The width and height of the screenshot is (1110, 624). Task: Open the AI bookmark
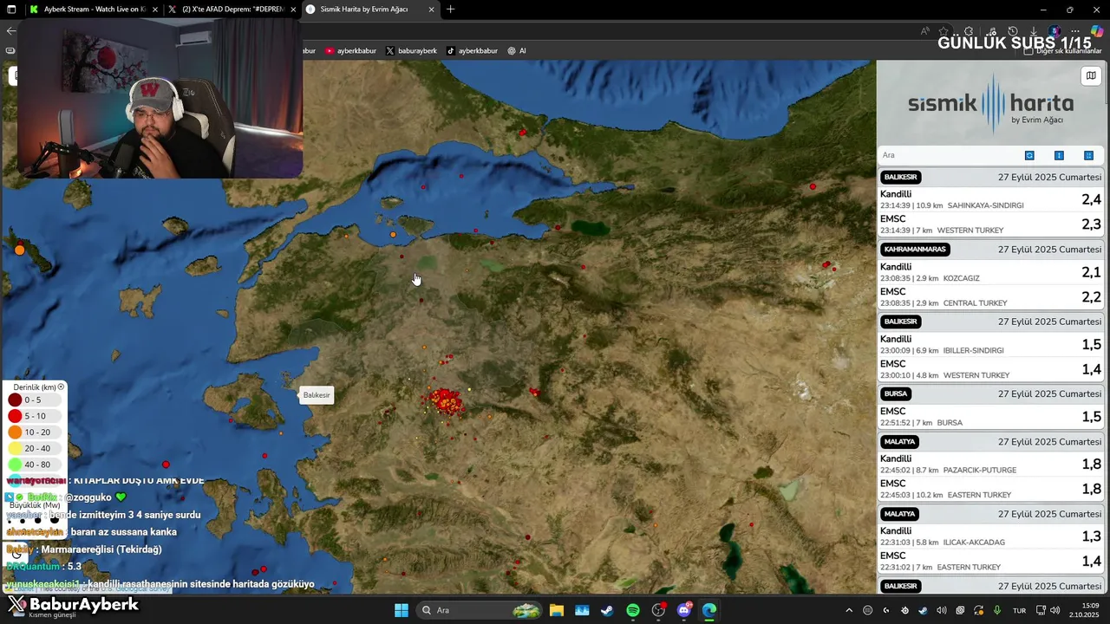[517, 51]
